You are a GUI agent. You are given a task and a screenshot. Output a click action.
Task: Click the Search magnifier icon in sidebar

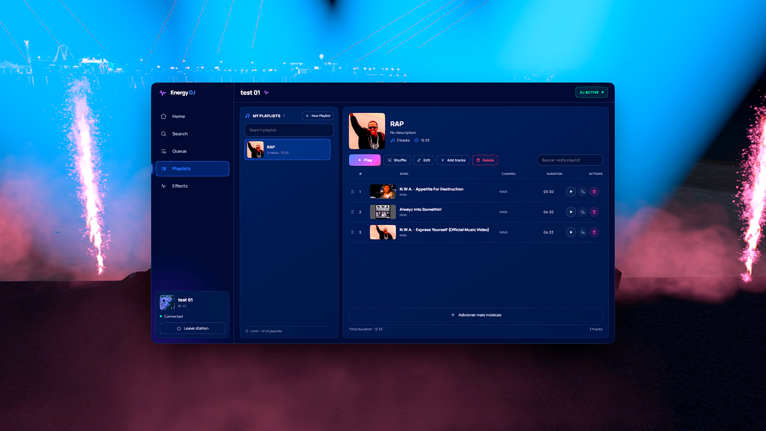(x=164, y=134)
